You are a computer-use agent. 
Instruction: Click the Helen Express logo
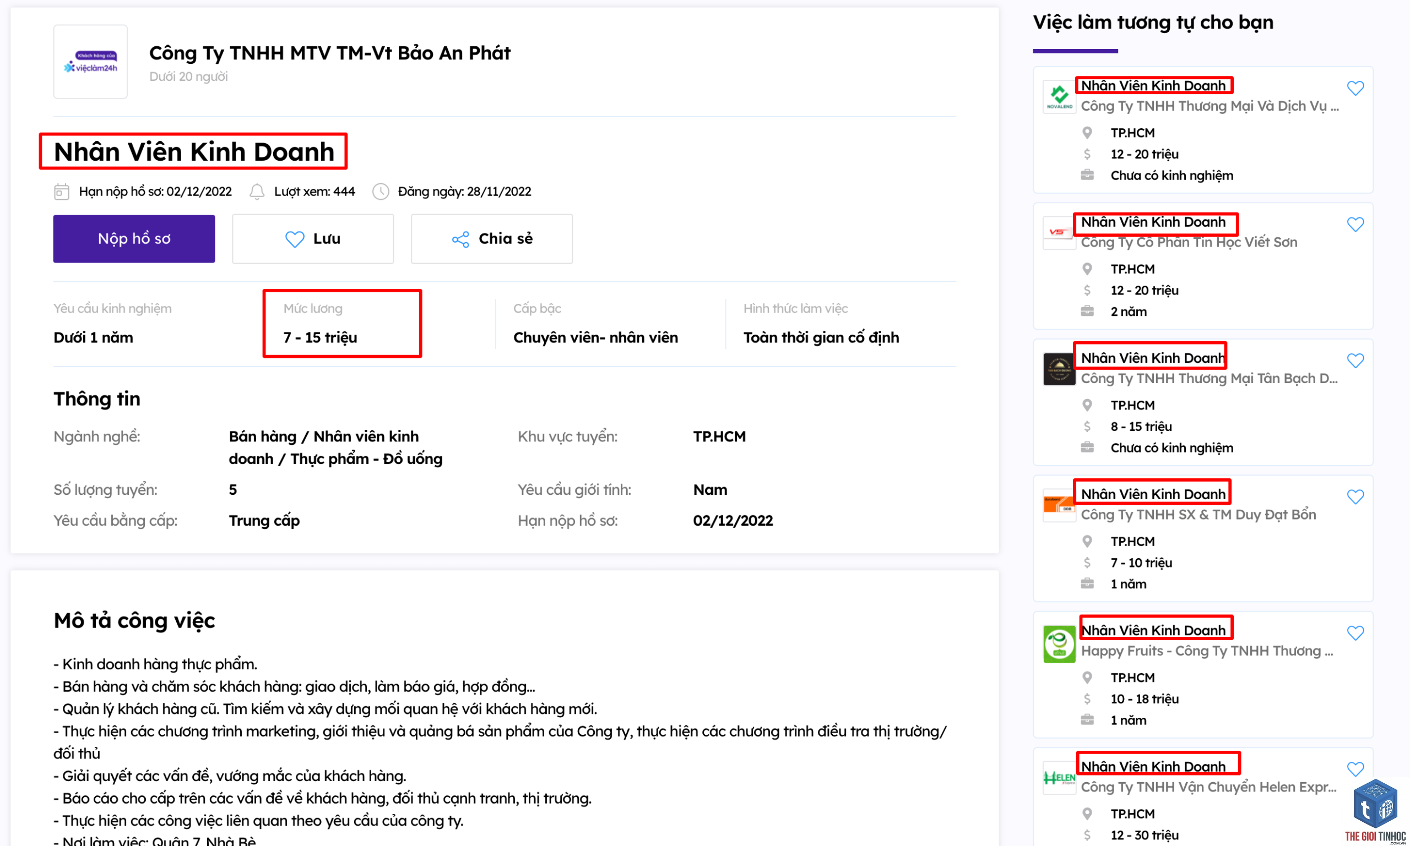[x=1059, y=778]
